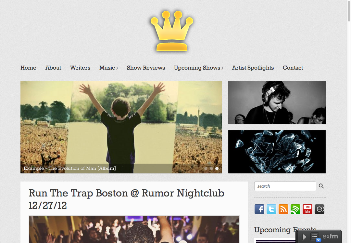Open the exfm social icon
Image resolution: width=351 pixels, height=243 pixels.
pos(320,209)
